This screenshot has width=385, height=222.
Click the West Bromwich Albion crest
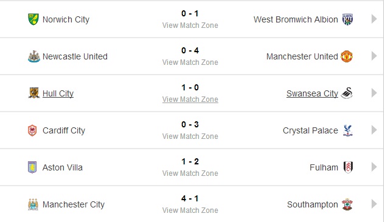click(347, 19)
